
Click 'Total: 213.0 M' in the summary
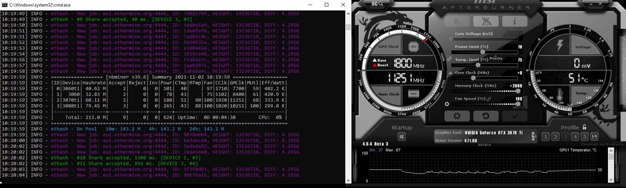coord(86,117)
